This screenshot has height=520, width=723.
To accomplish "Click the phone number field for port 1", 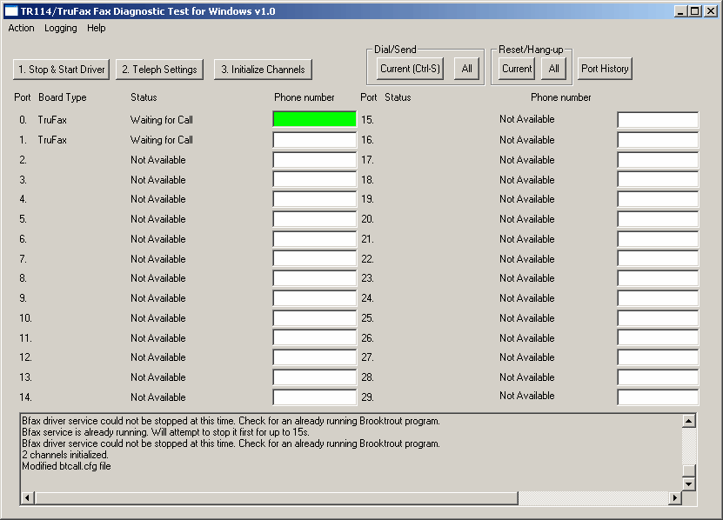I will click(314, 140).
